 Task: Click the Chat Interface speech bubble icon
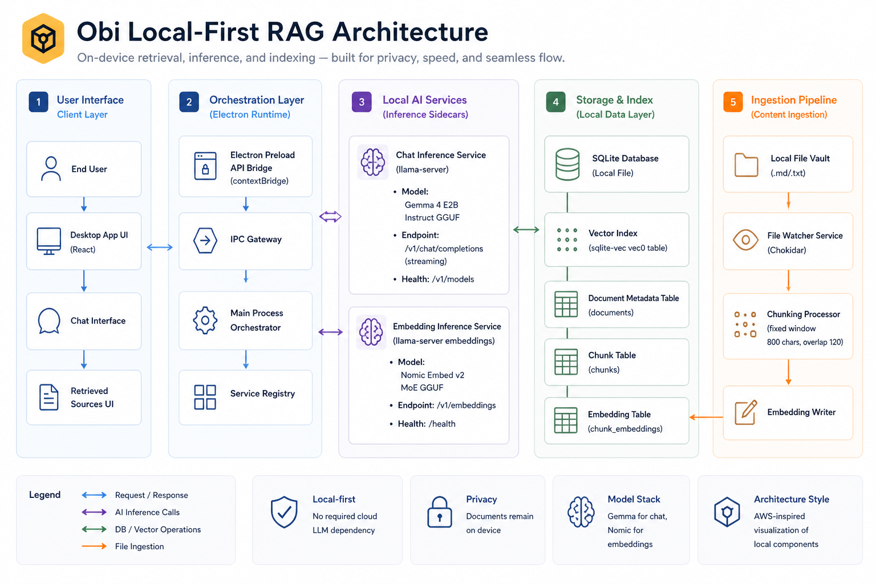pyautogui.click(x=49, y=321)
